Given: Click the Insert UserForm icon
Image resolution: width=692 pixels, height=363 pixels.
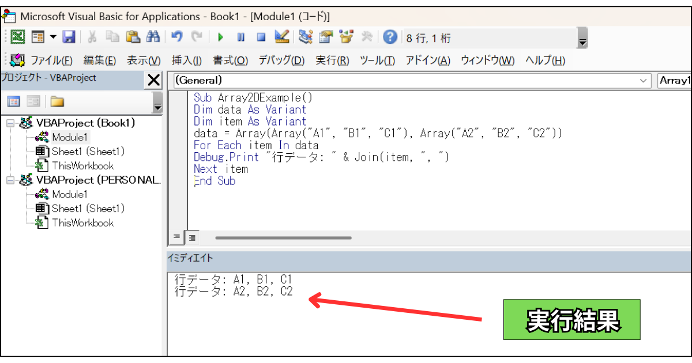Looking at the screenshot, I should pyautogui.click(x=38, y=37).
